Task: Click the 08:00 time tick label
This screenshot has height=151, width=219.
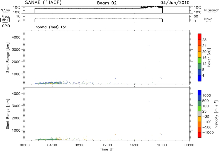Action: (80, 145)
